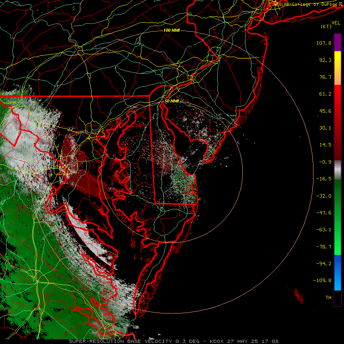Click the -109.8 velocity scale value
This screenshot has height=344, width=344.
(322, 281)
